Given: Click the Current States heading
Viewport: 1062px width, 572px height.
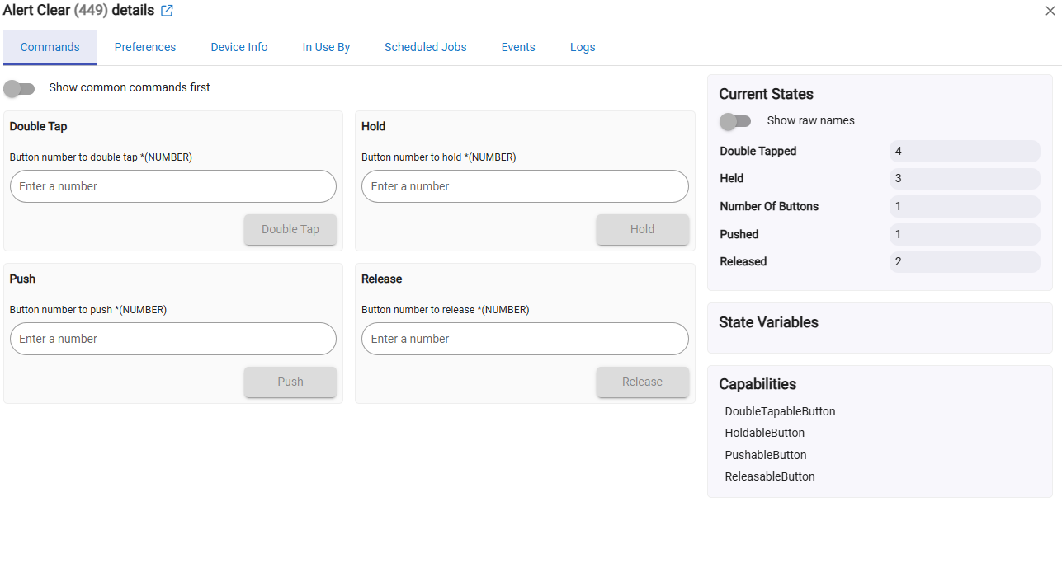Looking at the screenshot, I should (x=767, y=94).
